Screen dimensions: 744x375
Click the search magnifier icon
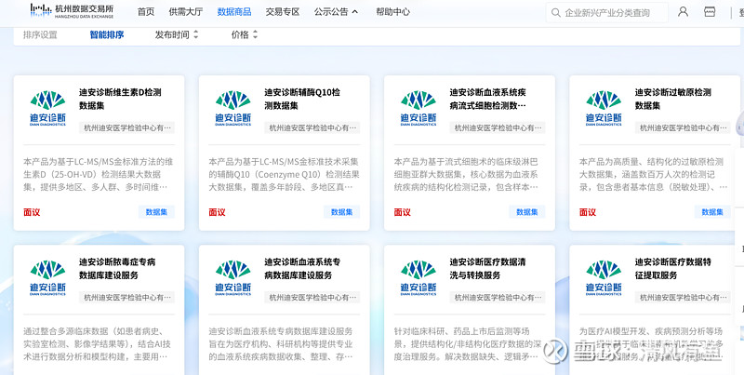click(x=555, y=13)
